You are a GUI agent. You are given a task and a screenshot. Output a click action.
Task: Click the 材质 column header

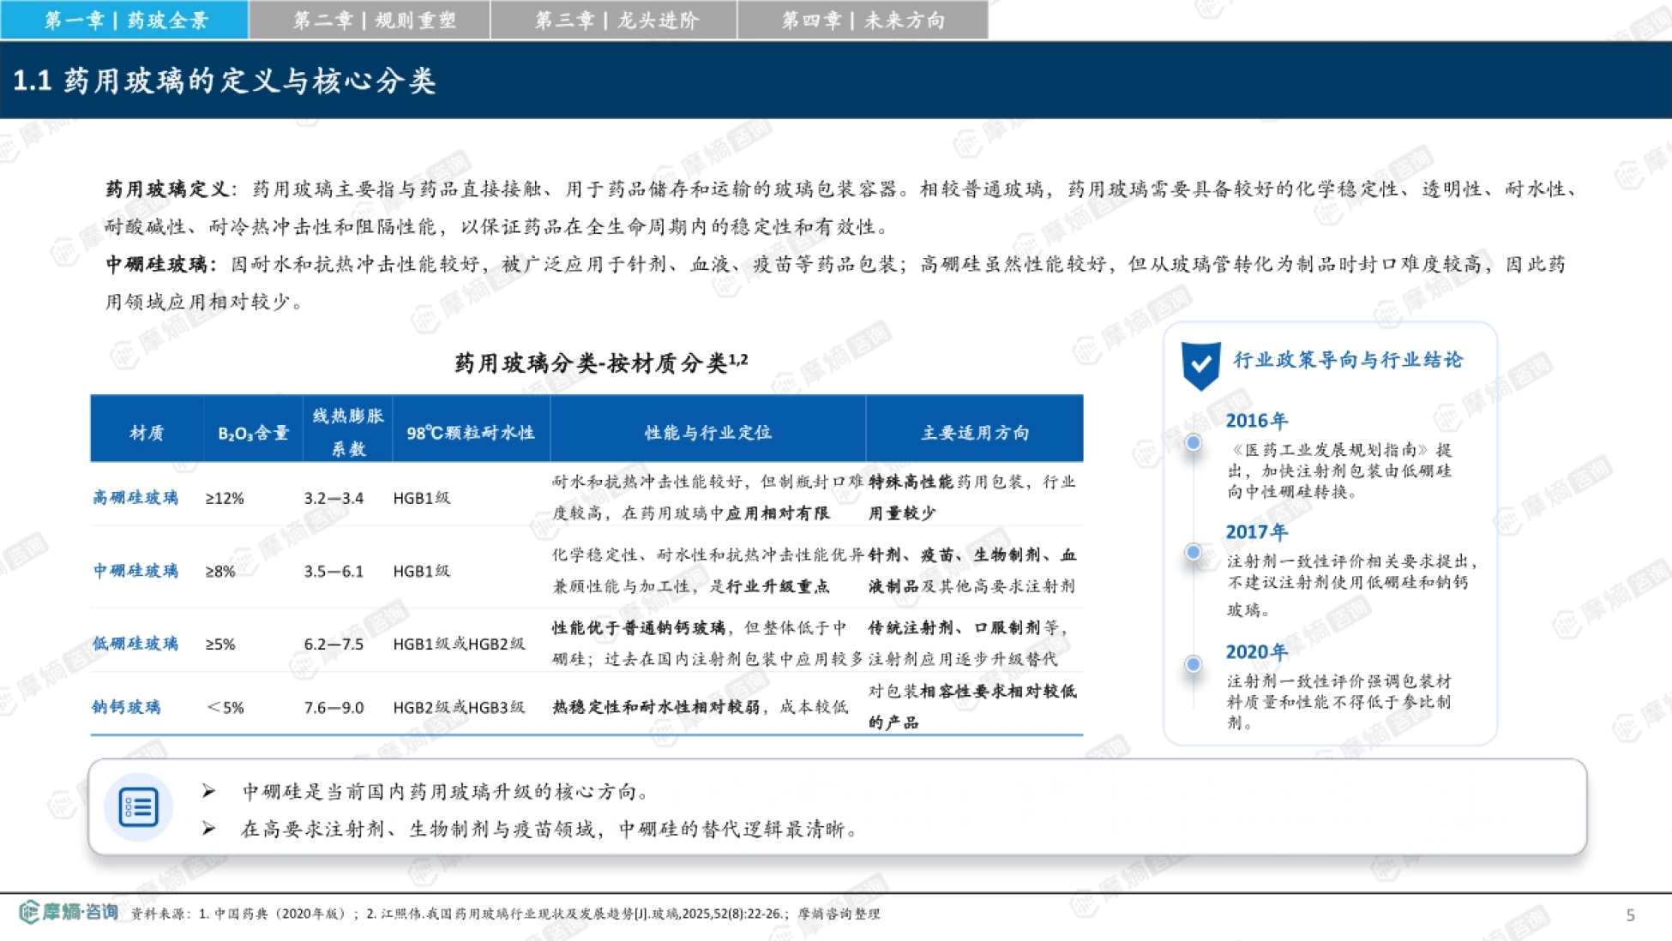147,433
